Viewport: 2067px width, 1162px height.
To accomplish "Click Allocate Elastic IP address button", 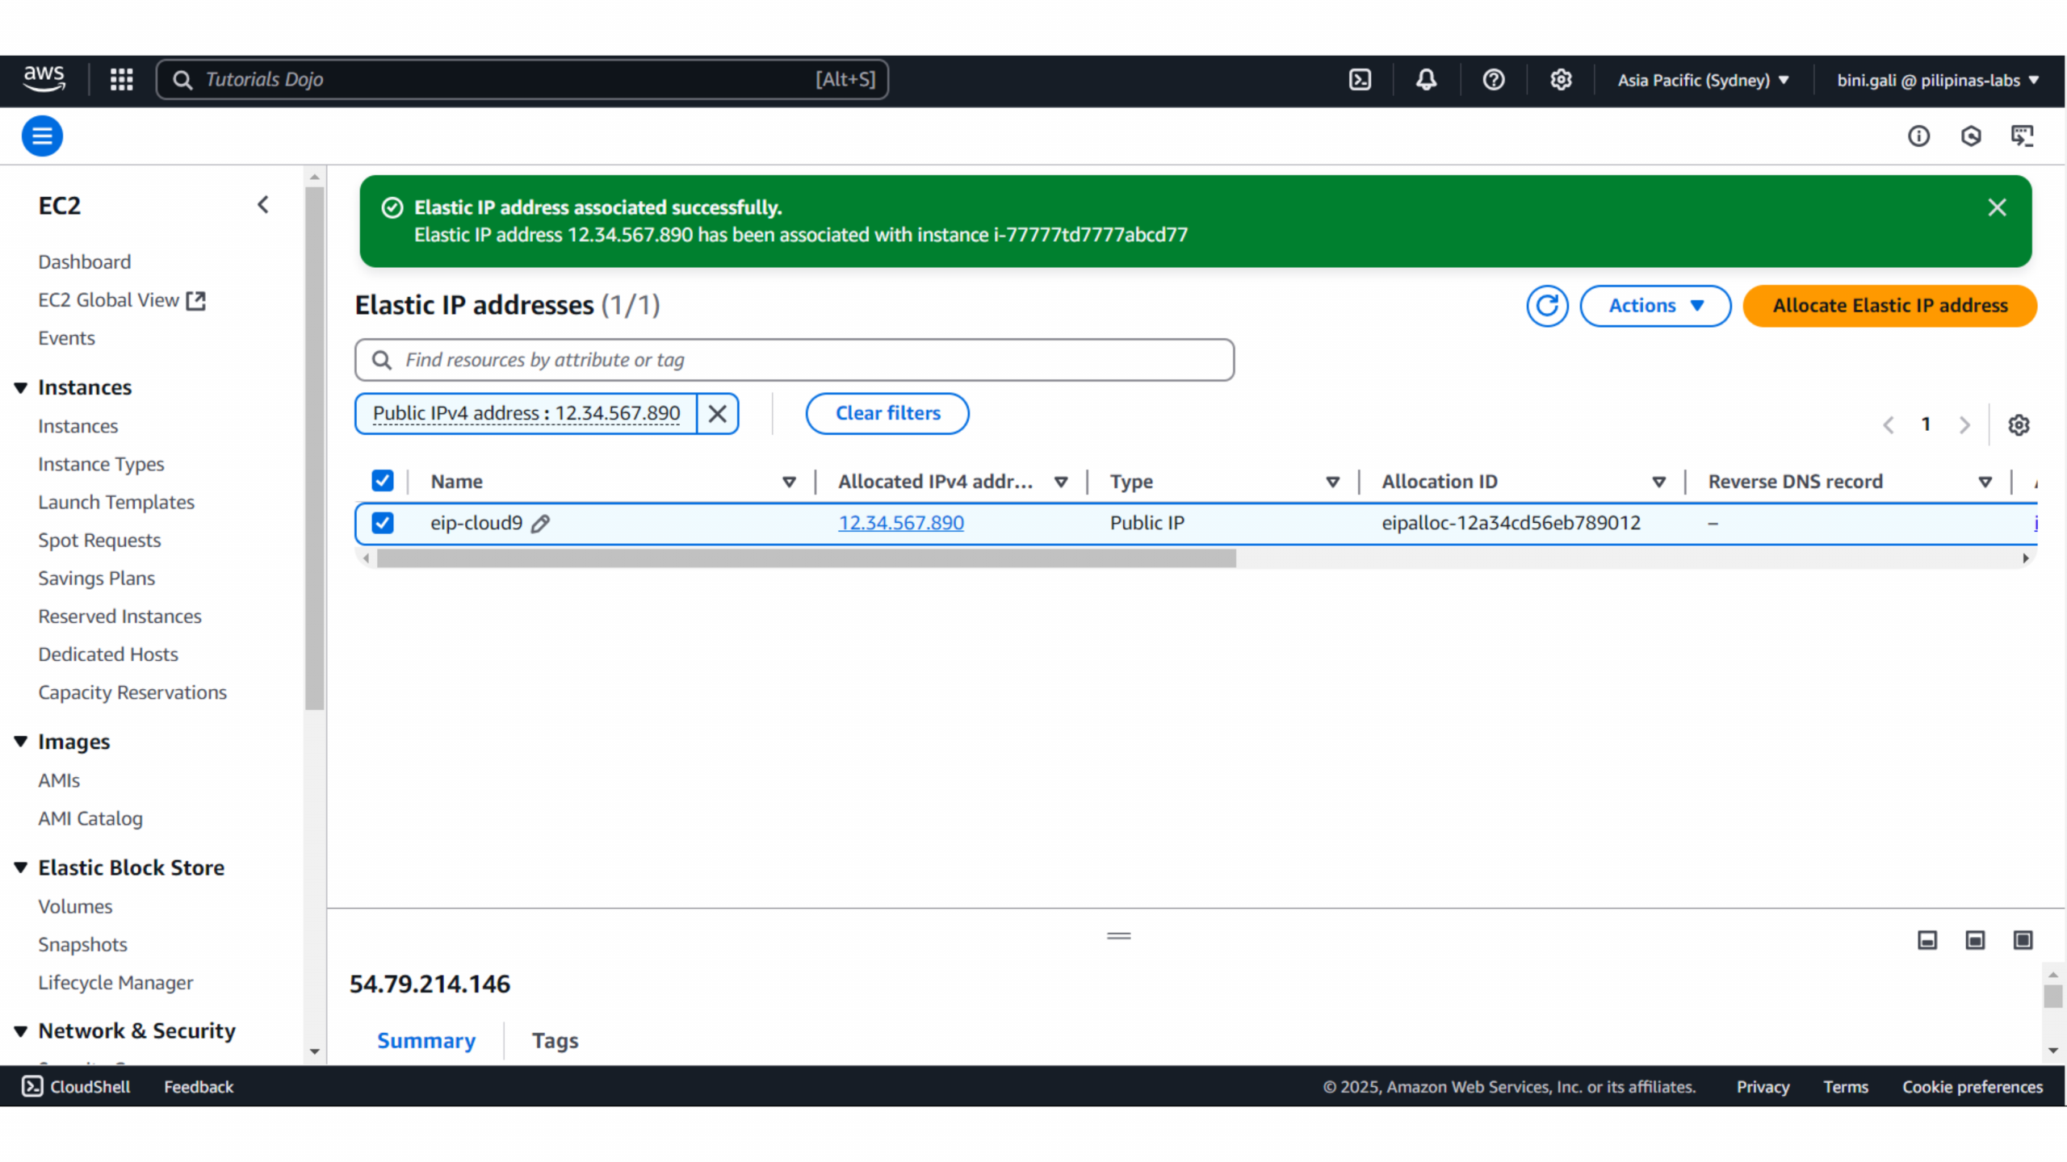I will tap(1889, 306).
